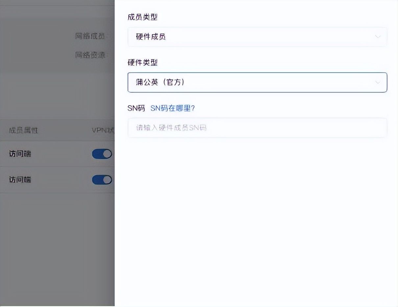Select the second 访问端 row text
Screen dimensions: 398x307
point(20,179)
